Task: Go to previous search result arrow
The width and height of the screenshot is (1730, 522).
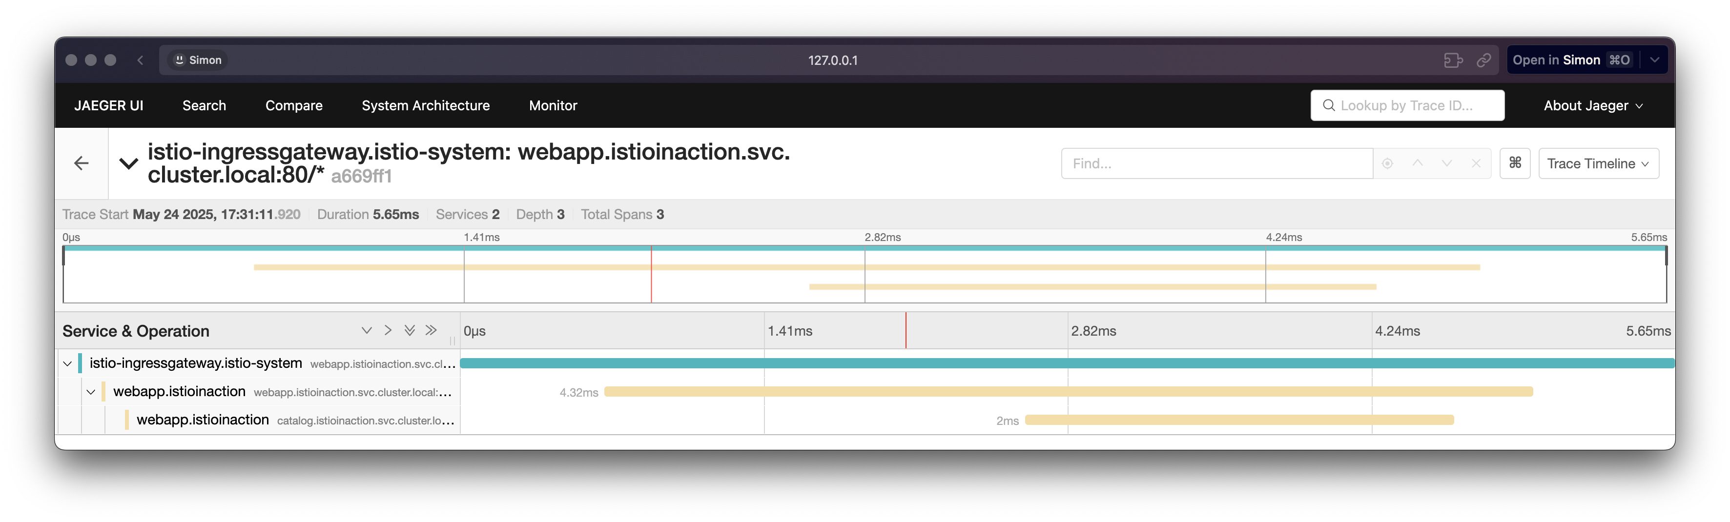Action: tap(1417, 163)
